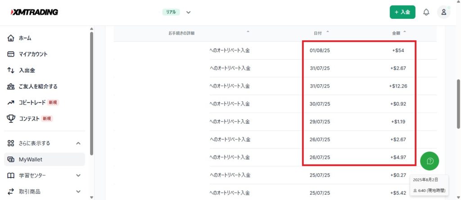Click the XMTrading logo

click(34, 12)
